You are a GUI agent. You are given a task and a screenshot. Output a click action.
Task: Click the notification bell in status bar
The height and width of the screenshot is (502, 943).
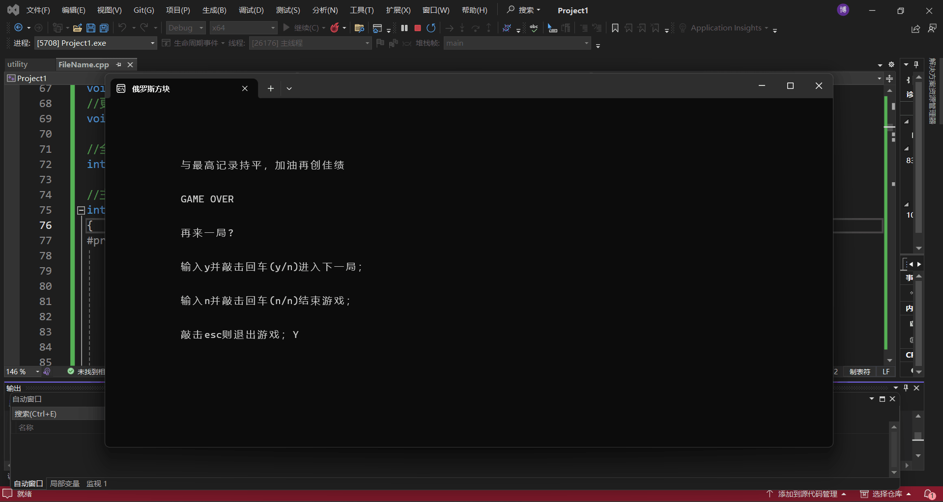point(929,494)
